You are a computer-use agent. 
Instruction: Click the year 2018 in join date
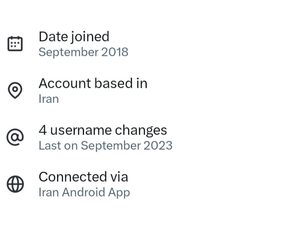coord(115,52)
